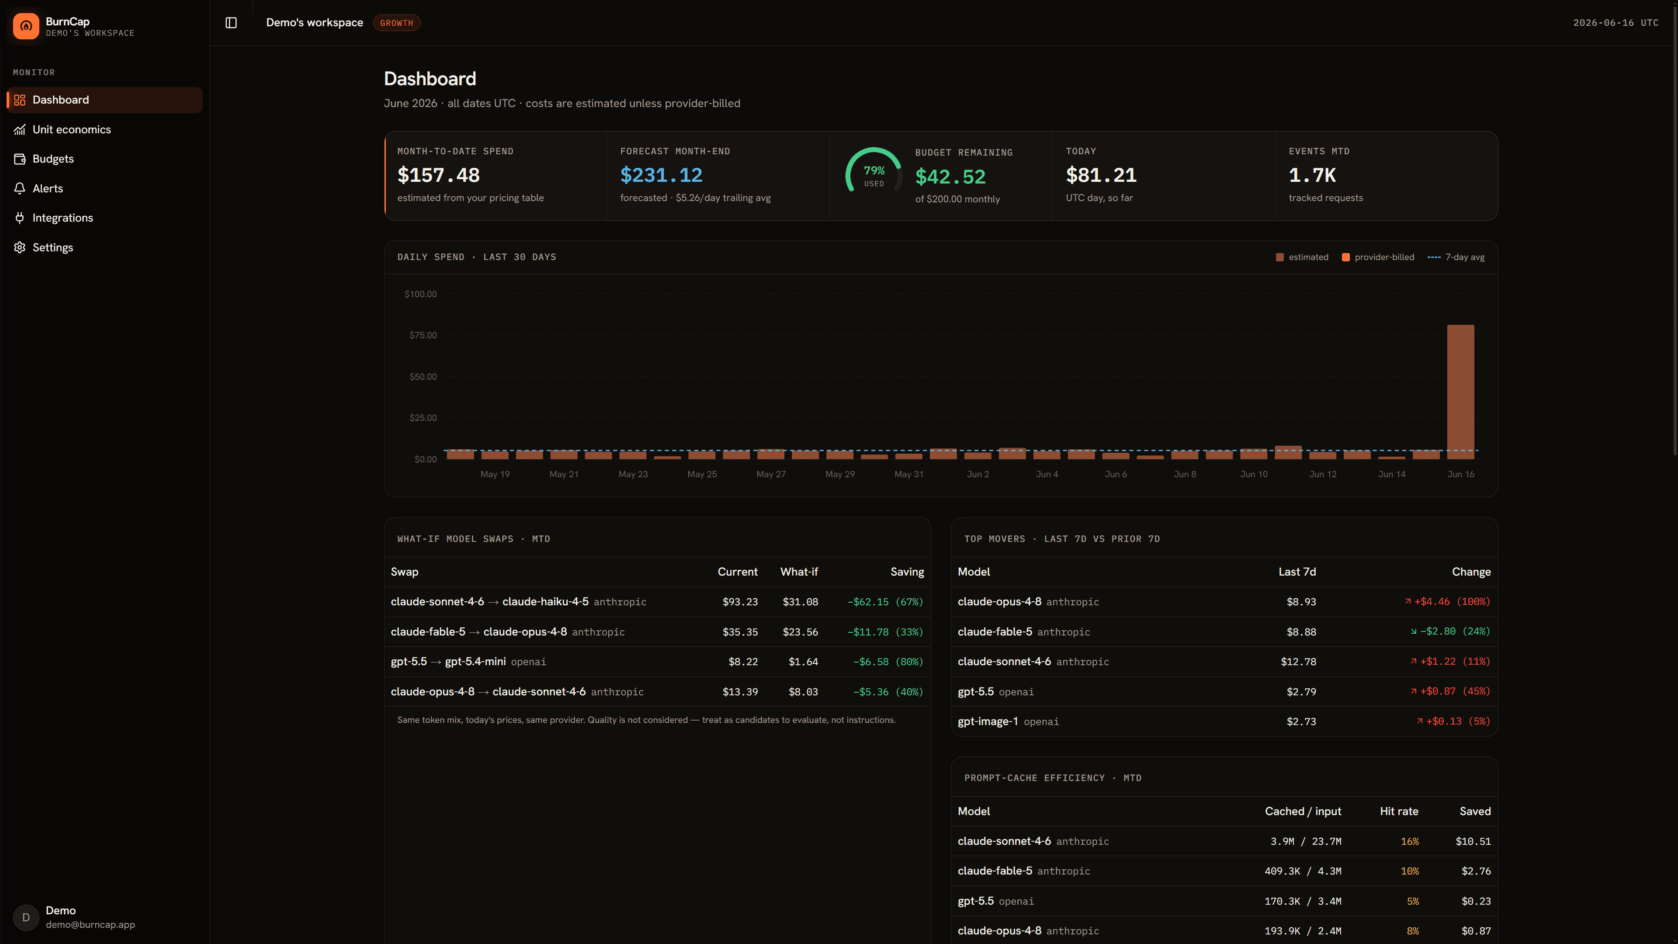Click the up arrow icon for claude-opus-4-8 change
The width and height of the screenshot is (1678, 944).
click(1408, 601)
